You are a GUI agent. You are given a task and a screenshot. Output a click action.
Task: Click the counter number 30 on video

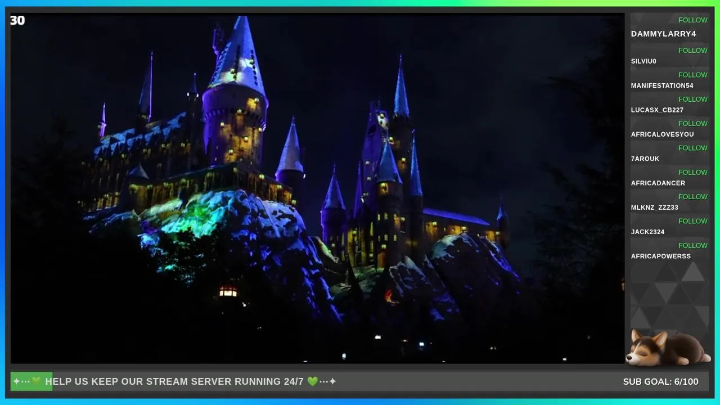17,21
